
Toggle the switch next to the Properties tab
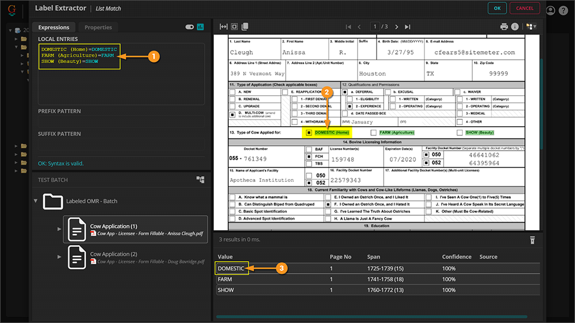[x=189, y=27]
